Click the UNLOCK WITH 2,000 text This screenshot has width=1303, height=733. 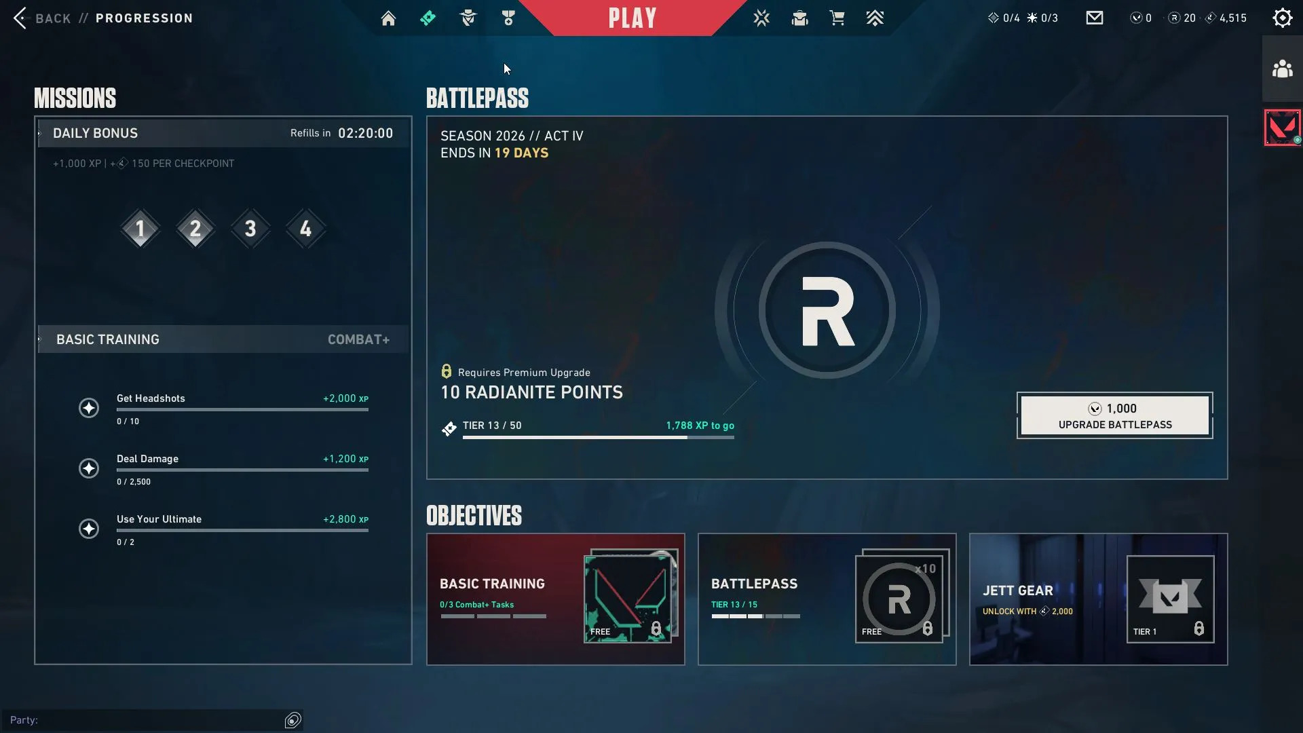pos(1028,612)
